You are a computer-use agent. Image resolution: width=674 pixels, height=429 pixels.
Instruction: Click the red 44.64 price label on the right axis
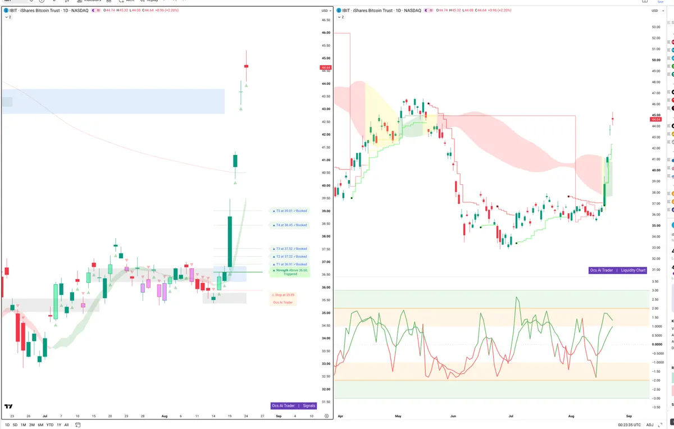(x=655, y=119)
